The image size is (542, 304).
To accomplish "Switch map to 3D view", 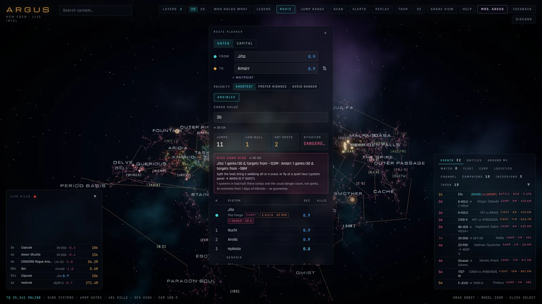I will [193, 9].
